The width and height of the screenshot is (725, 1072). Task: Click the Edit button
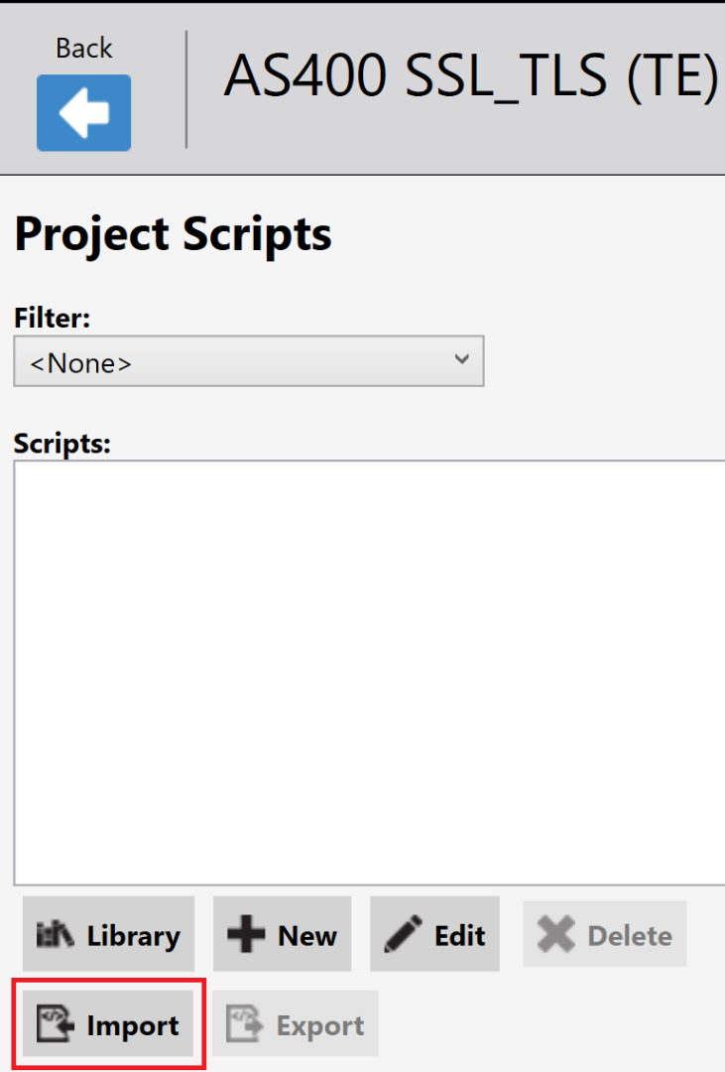pyautogui.click(x=434, y=933)
